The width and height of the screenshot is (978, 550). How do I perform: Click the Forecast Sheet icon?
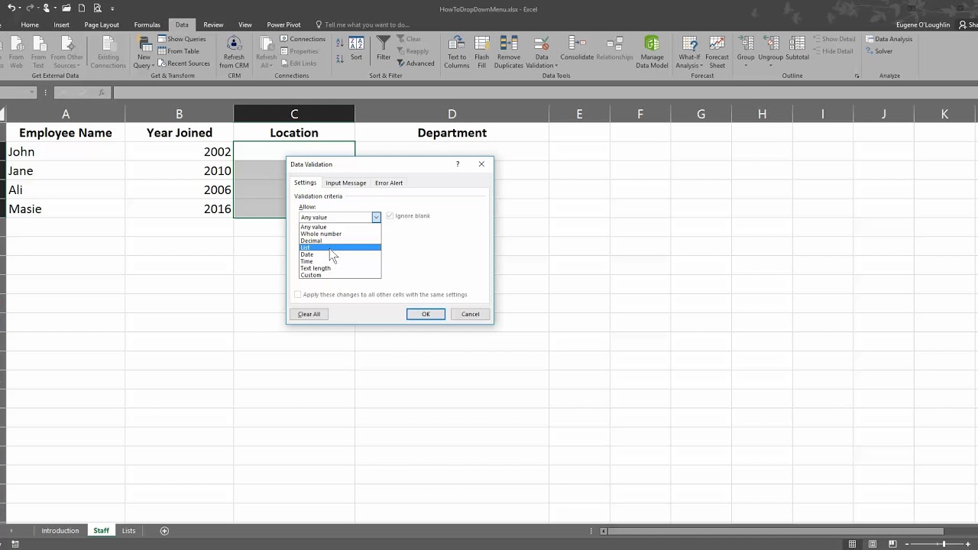coord(717,52)
